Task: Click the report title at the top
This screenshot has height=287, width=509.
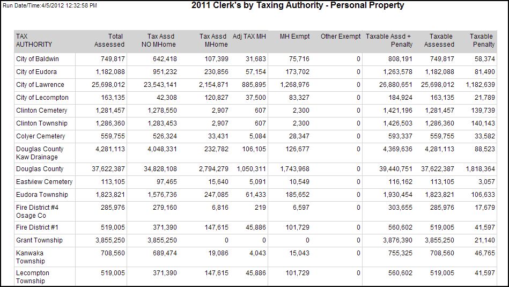Action: (298, 6)
